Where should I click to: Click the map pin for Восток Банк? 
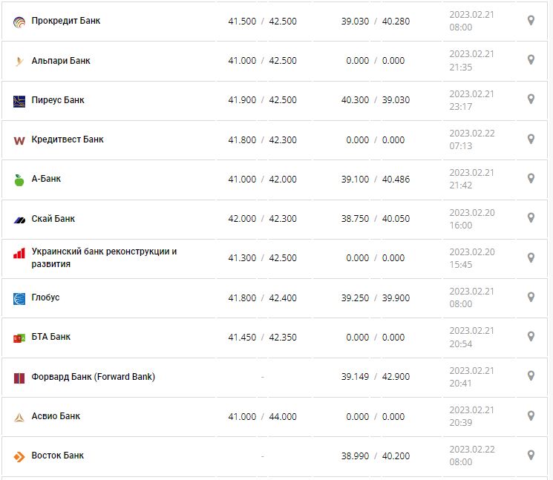[531, 456]
